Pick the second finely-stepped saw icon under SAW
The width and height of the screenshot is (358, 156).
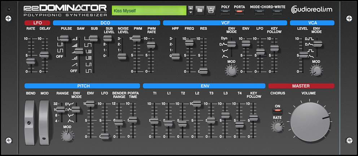pyautogui.click(x=74, y=45)
